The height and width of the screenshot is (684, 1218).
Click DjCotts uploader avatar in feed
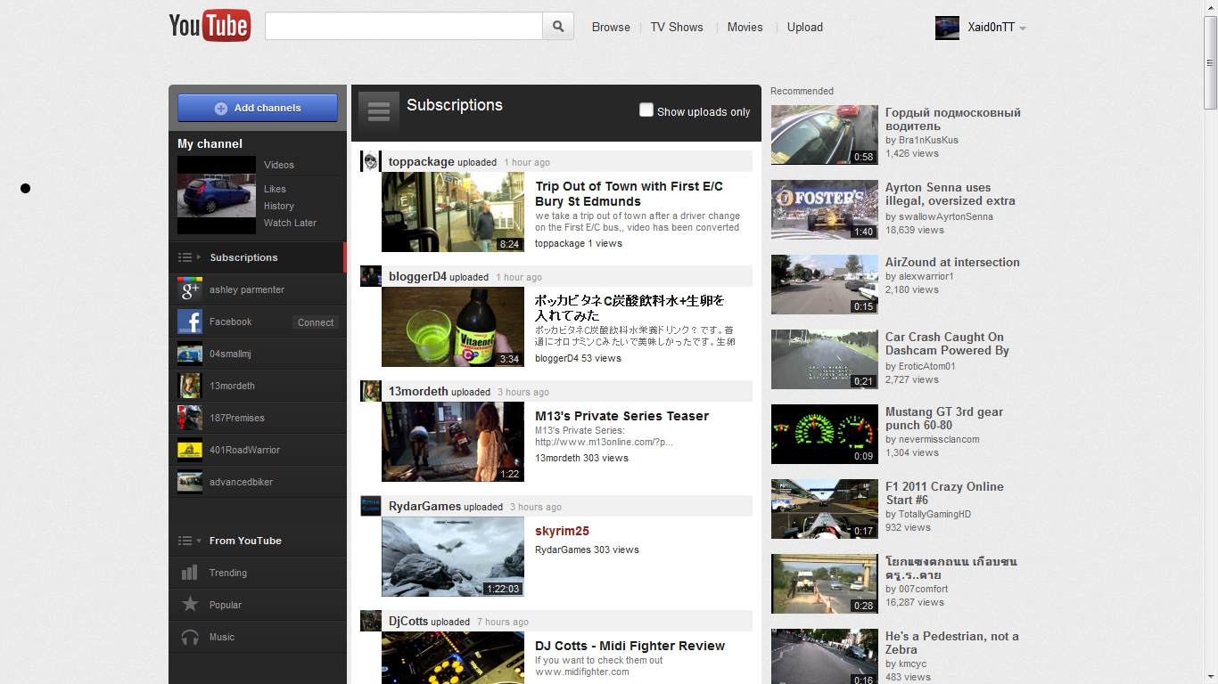tap(371, 621)
